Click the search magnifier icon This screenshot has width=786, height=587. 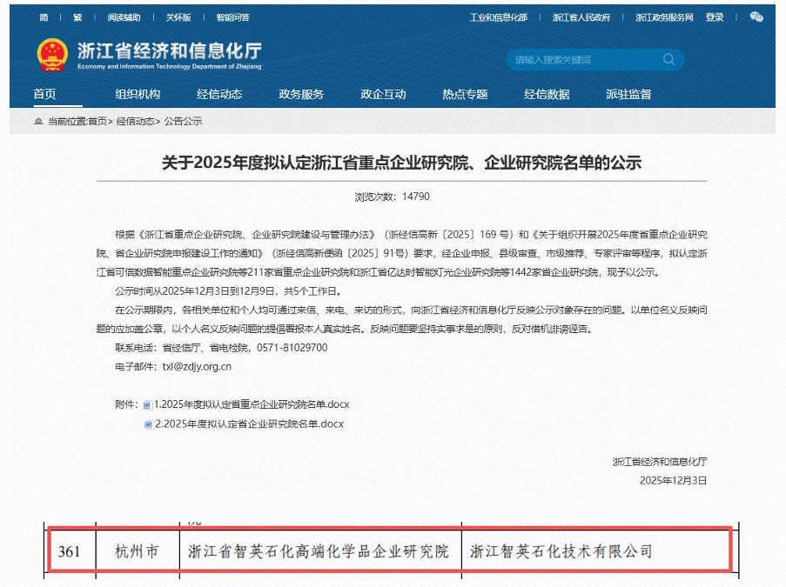click(x=668, y=60)
